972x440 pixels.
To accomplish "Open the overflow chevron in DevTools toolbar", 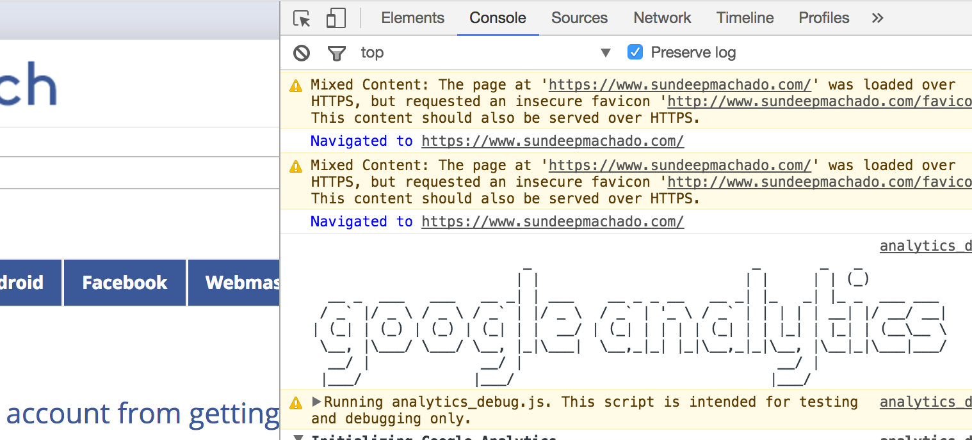I will coord(877,18).
